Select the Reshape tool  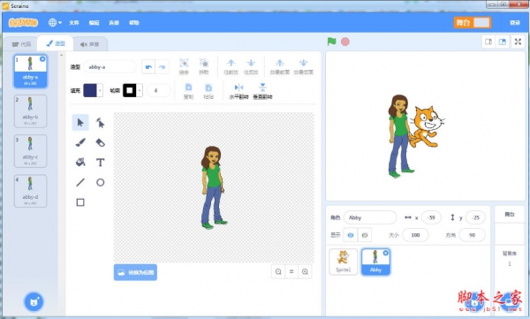(x=100, y=123)
